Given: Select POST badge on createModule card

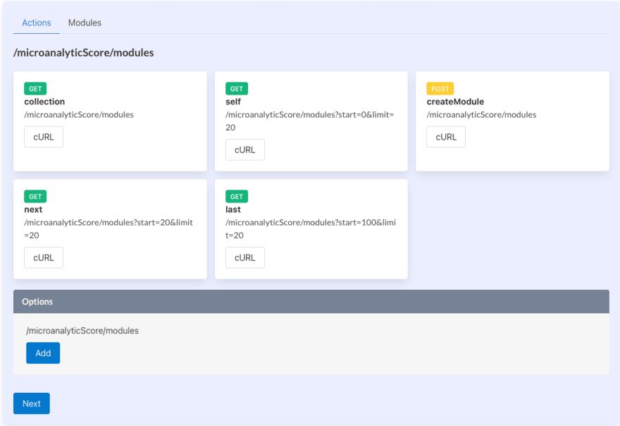Looking at the screenshot, I should click(x=440, y=89).
